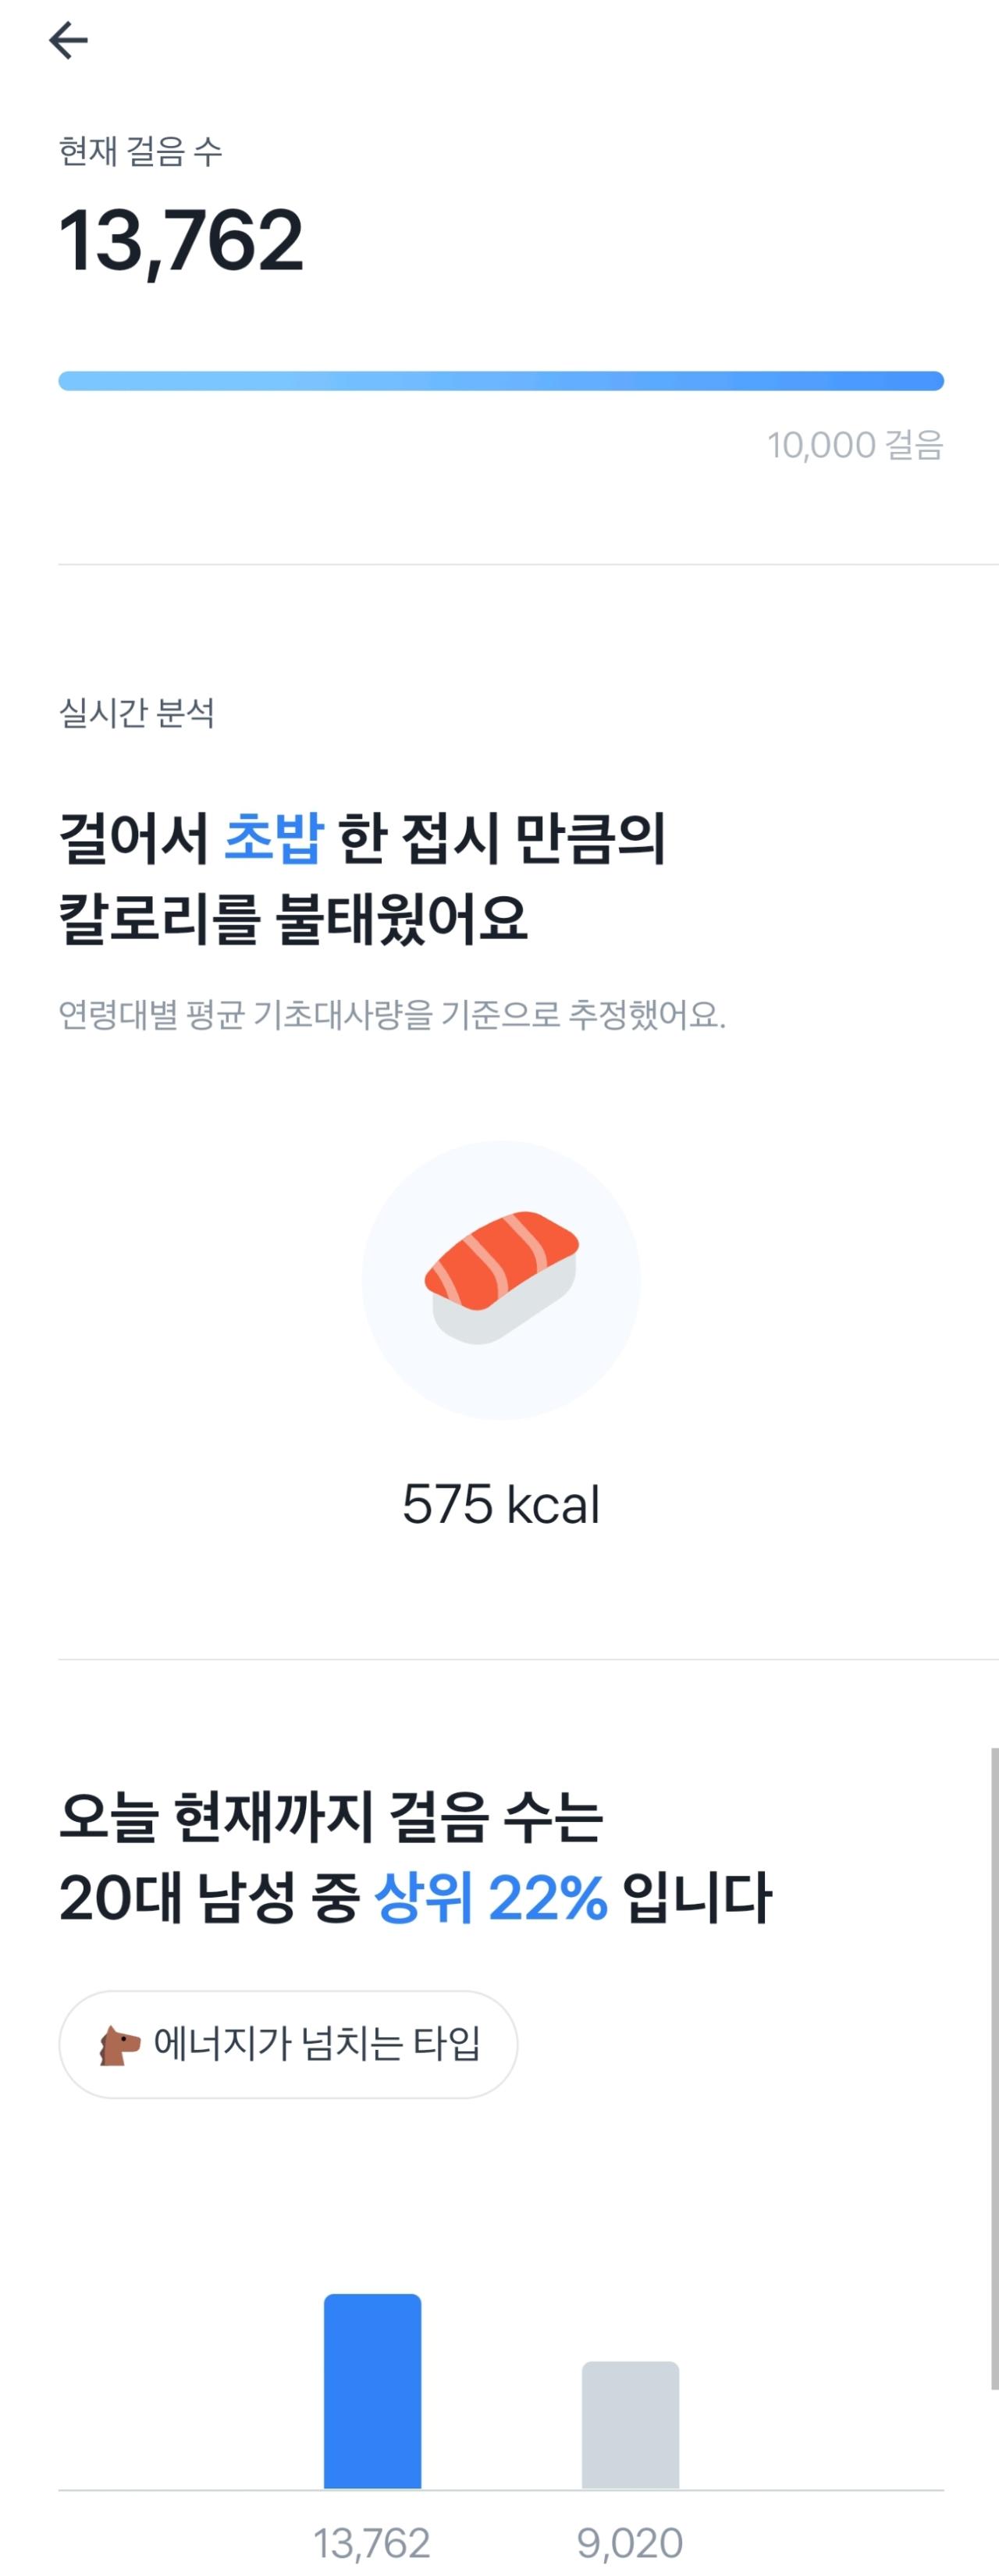Tap the 칼로리를 불태웠어요 heading line
Viewport: 999px width, 2576px height.
click(x=293, y=918)
